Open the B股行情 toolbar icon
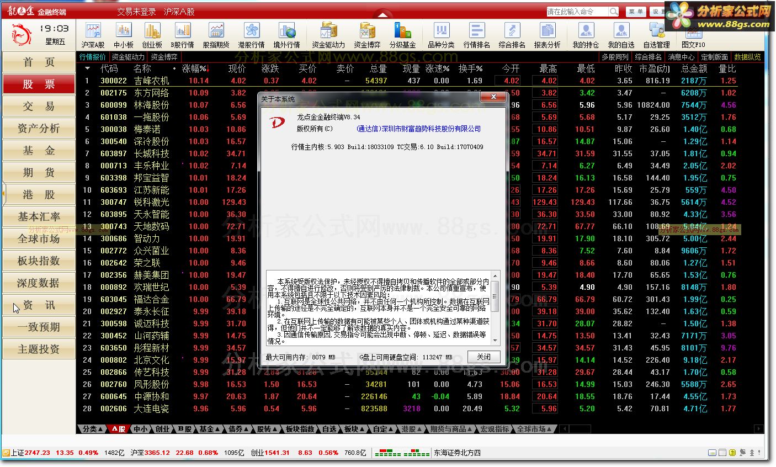The image size is (776, 467). [182, 35]
